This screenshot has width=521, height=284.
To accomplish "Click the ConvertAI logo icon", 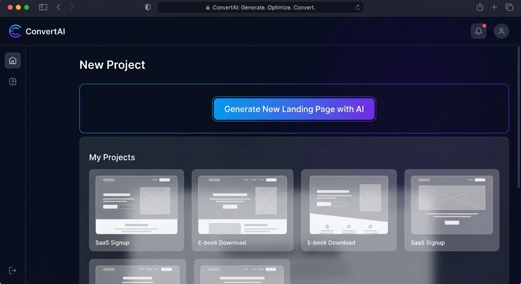I will point(15,31).
